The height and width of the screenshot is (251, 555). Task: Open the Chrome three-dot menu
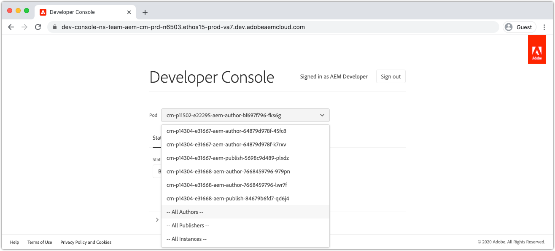pyautogui.click(x=544, y=27)
